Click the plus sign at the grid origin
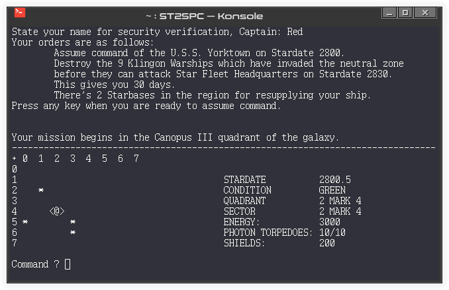Image resolution: width=449 pixels, height=290 pixels. click(x=15, y=159)
